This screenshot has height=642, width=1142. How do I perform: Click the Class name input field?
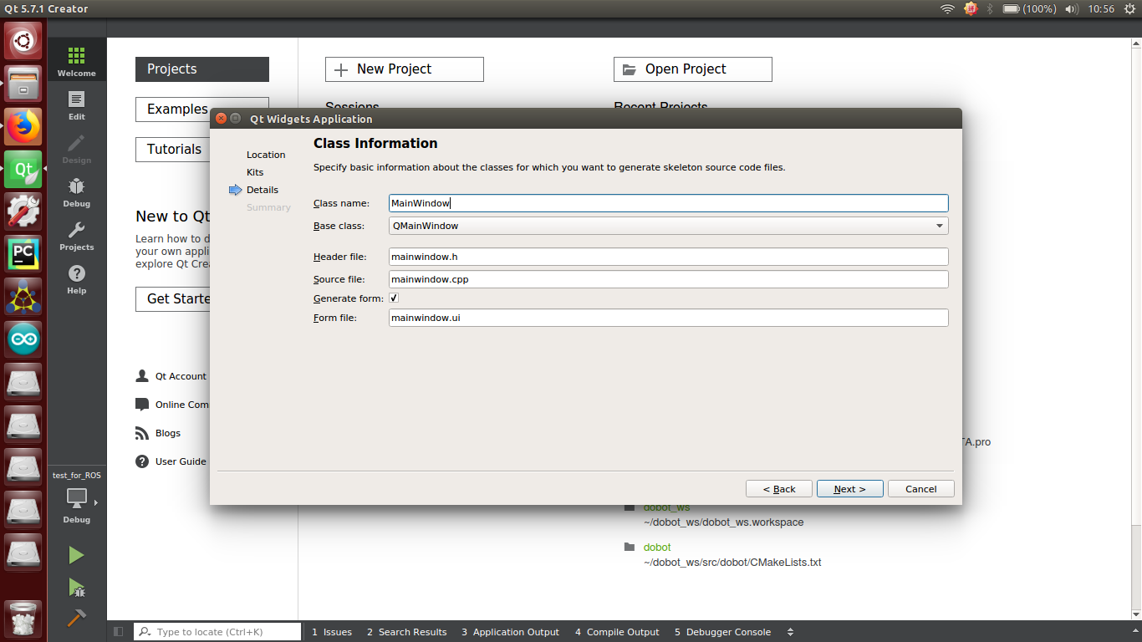click(x=669, y=203)
